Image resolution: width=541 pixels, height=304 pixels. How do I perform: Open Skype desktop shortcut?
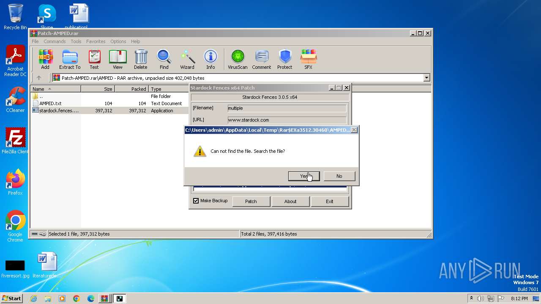coord(47,16)
